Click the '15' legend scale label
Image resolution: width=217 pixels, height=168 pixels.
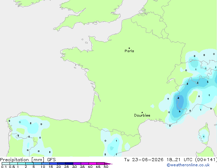click(51, 167)
